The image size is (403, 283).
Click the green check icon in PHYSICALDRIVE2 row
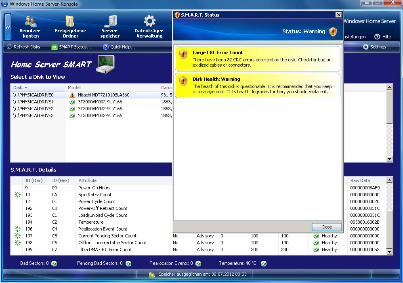pos(72,109)
